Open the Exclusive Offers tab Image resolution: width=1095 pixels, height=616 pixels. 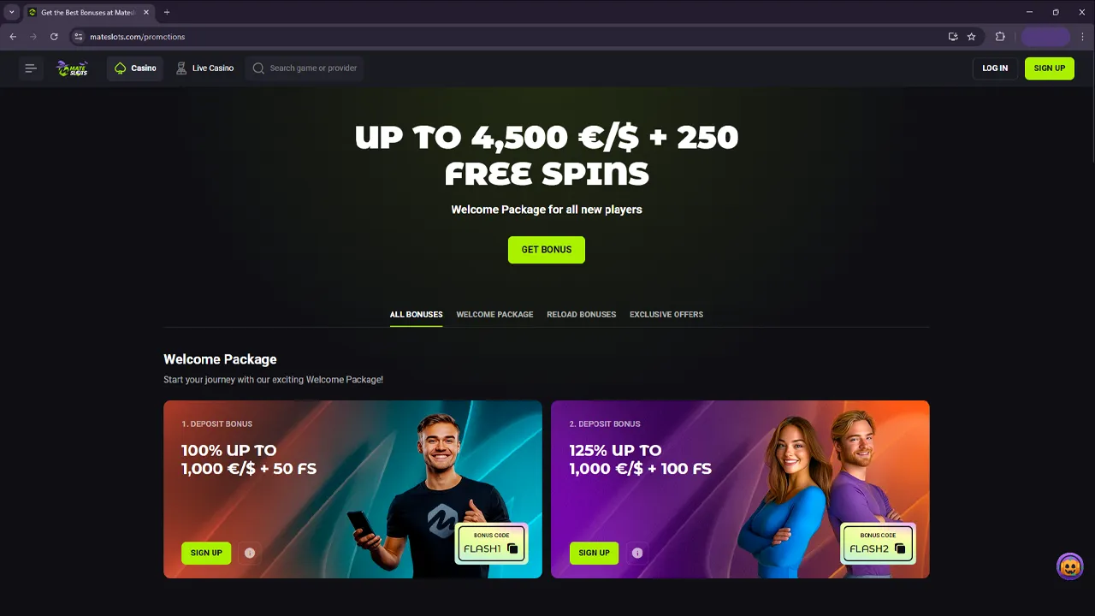click(x=666, y=315)
